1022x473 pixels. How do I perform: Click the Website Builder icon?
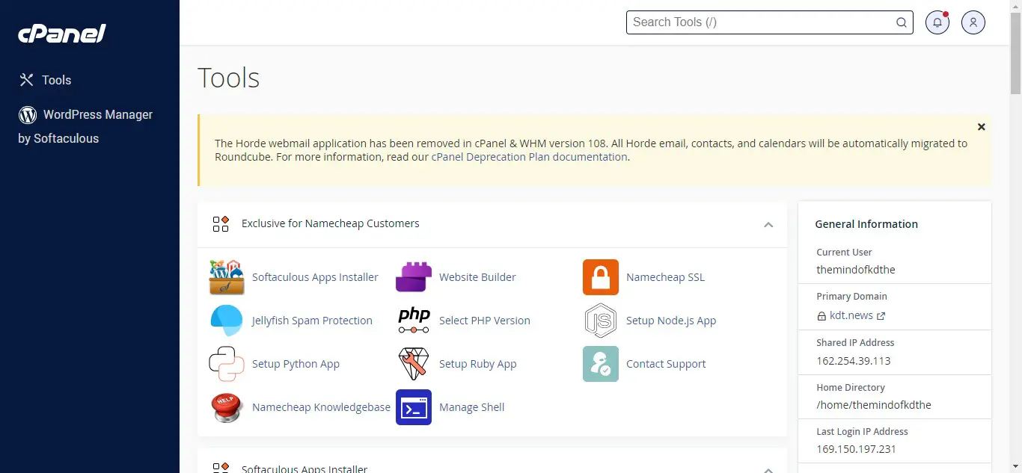click(414, 277)
